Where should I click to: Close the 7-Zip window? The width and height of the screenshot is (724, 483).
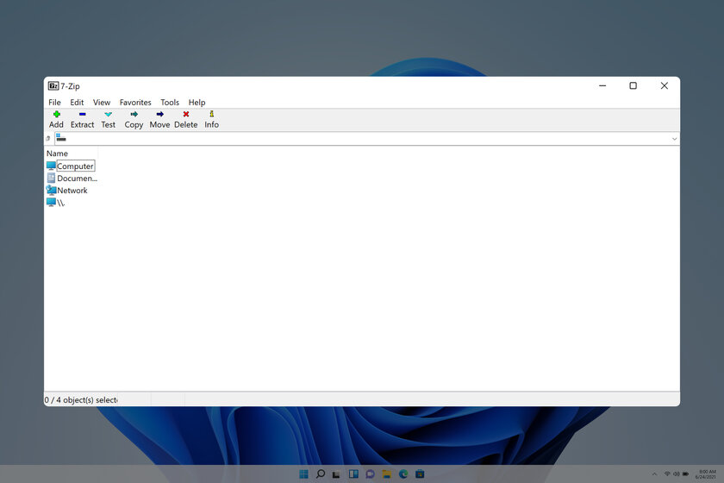point(664,85)
